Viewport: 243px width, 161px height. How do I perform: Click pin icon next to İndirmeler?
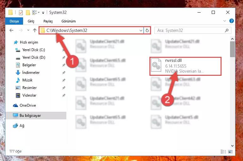(x=64, y=73)
